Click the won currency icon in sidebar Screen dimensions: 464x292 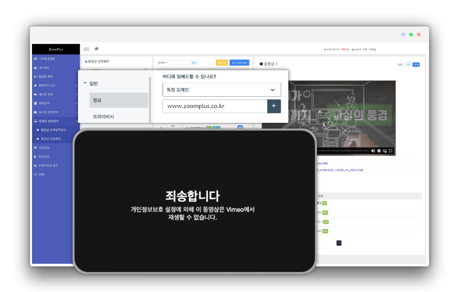[x=35, y=147]
